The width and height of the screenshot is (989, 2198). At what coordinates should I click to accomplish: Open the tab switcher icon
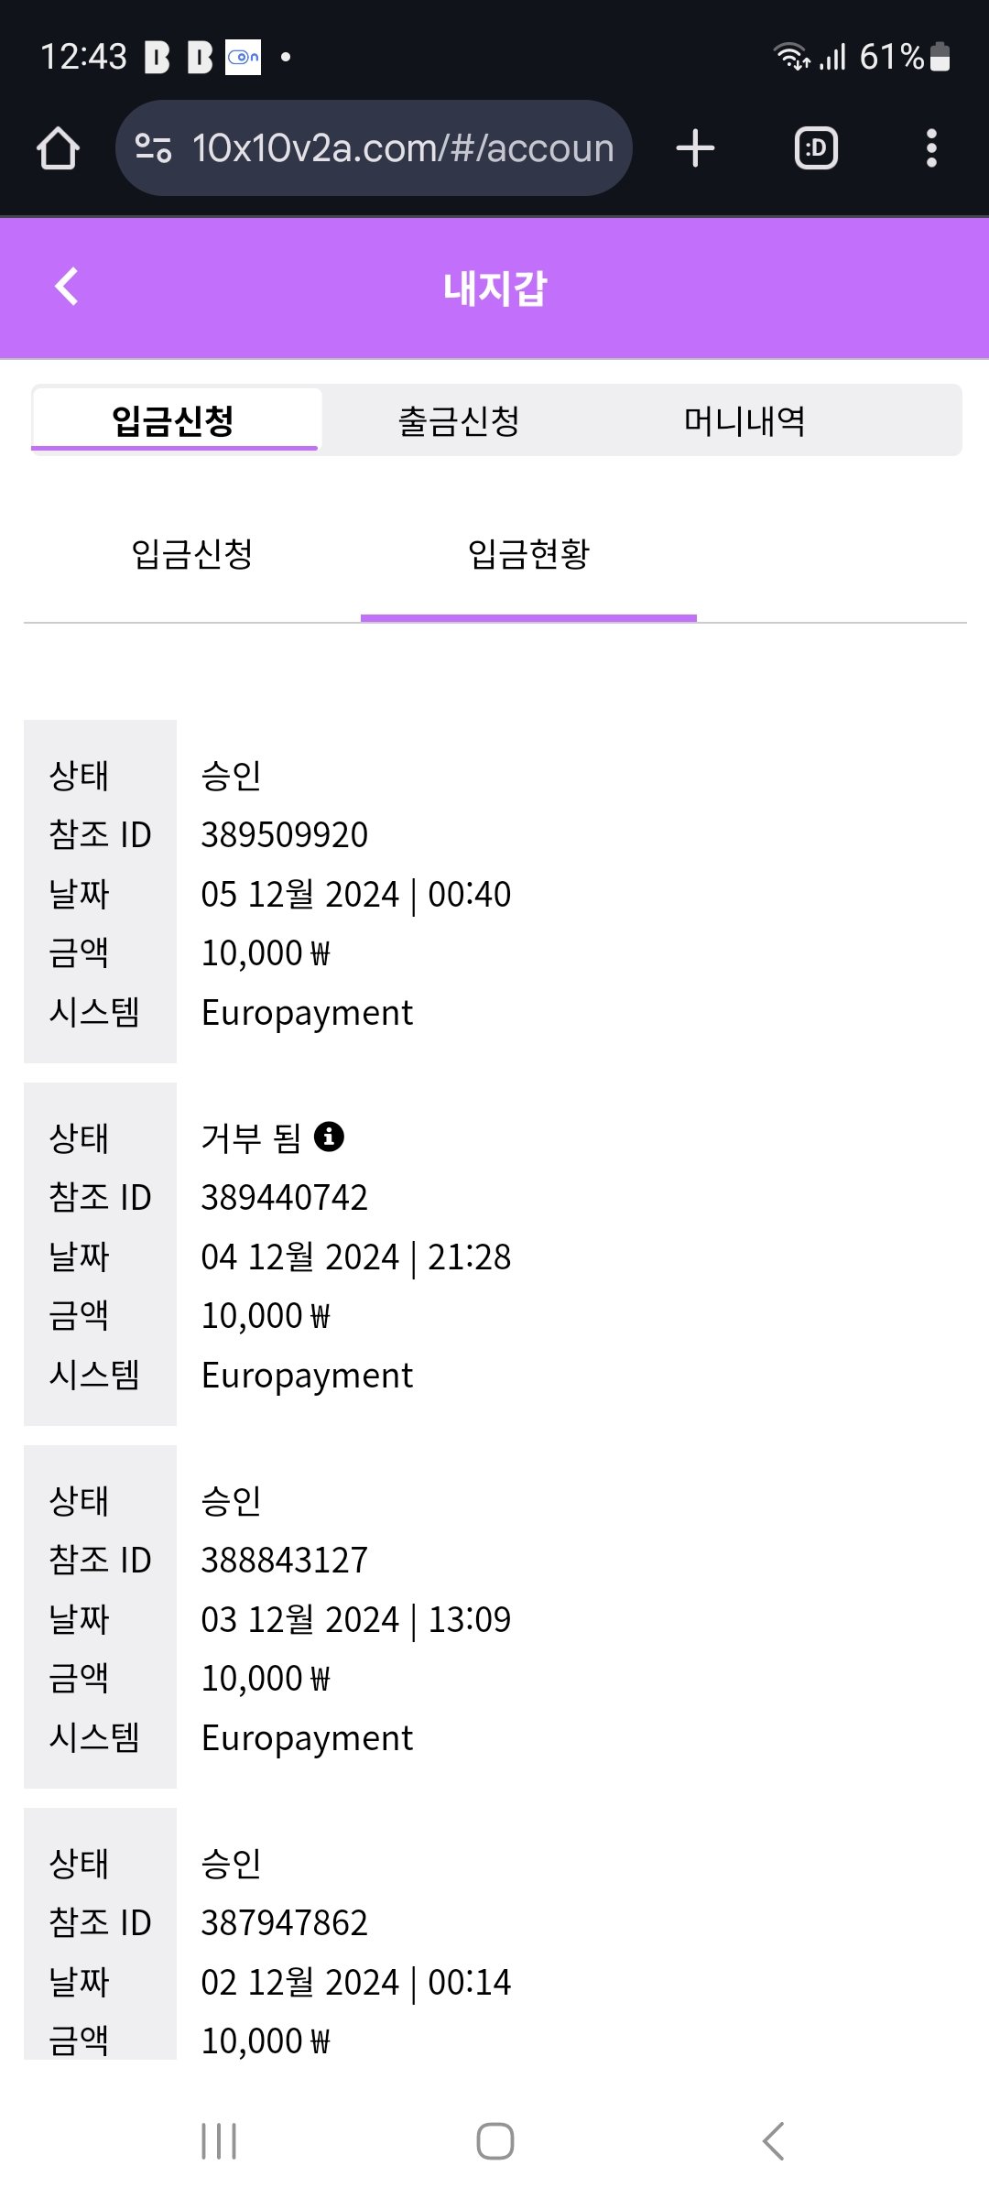click(816, 148)
